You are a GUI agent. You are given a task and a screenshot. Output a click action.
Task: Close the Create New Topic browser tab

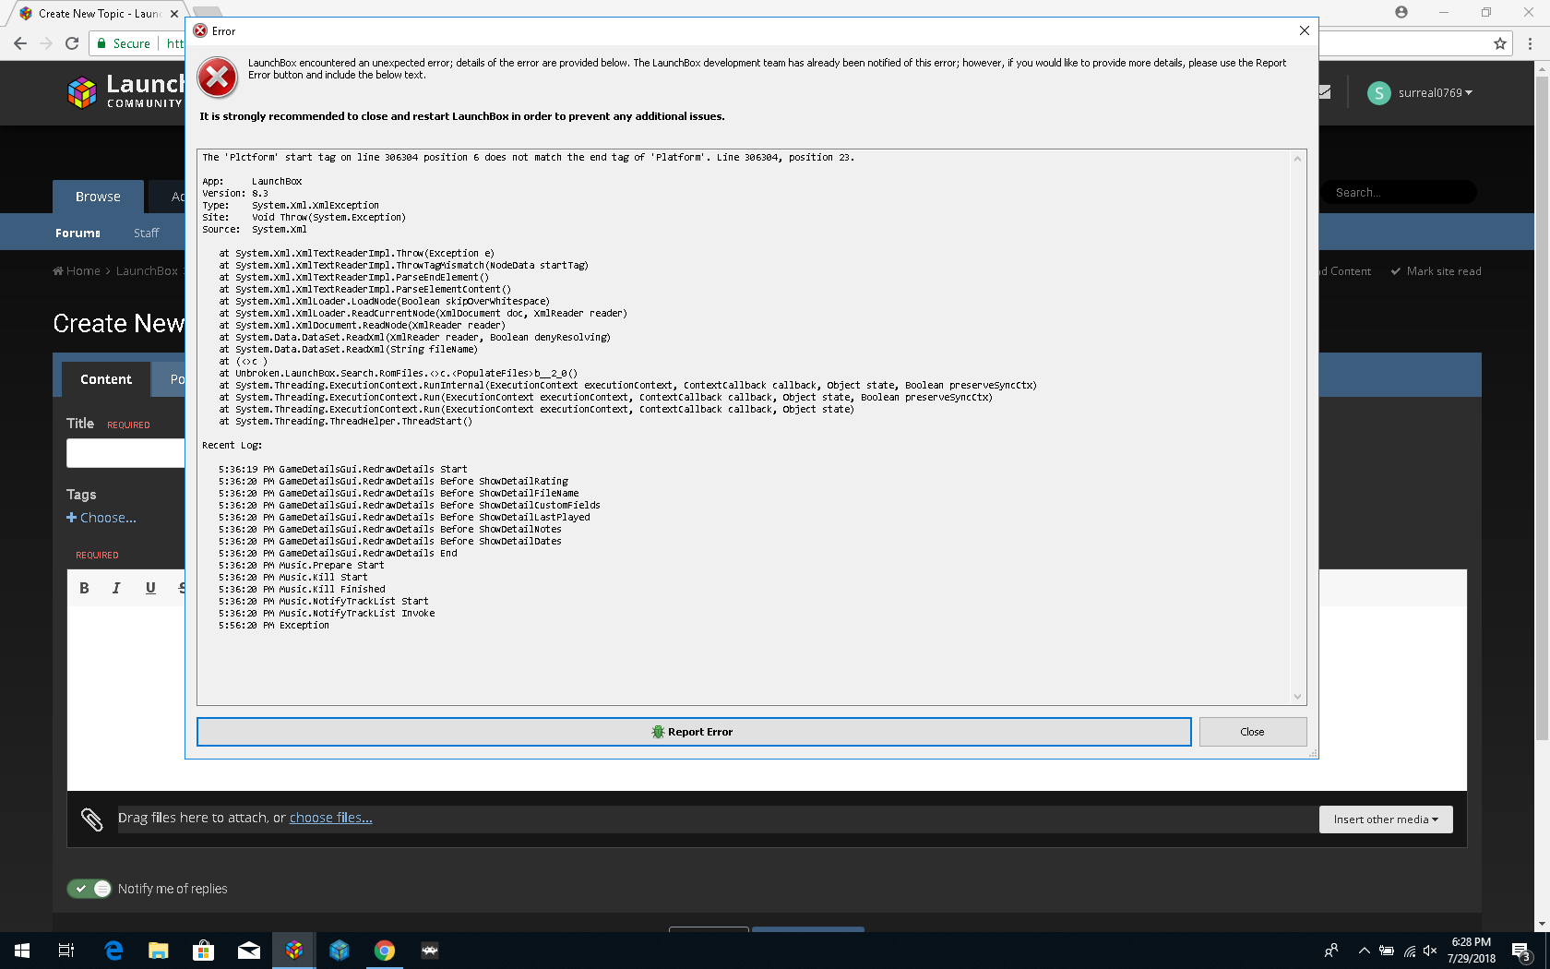[x=174, y=14]
